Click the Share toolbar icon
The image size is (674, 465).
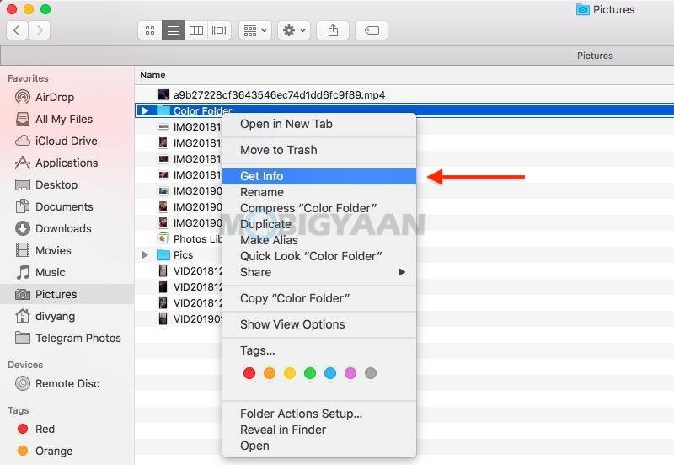[x=333, y=30]
